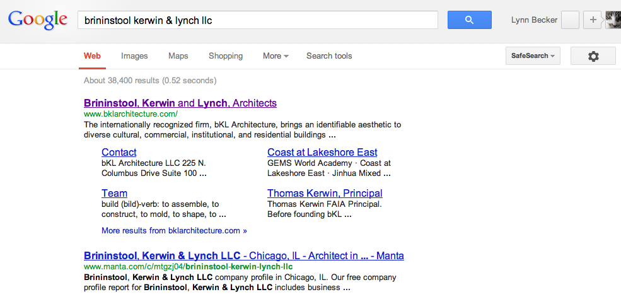The image size is (621, 304).
Task: Click the About 38,400 results text
Action: [x=150, y=81]
